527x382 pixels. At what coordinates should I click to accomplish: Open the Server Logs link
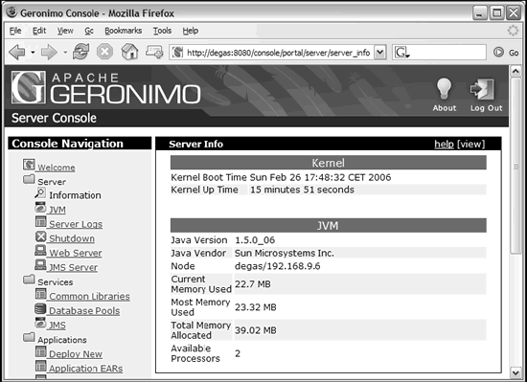76,224
